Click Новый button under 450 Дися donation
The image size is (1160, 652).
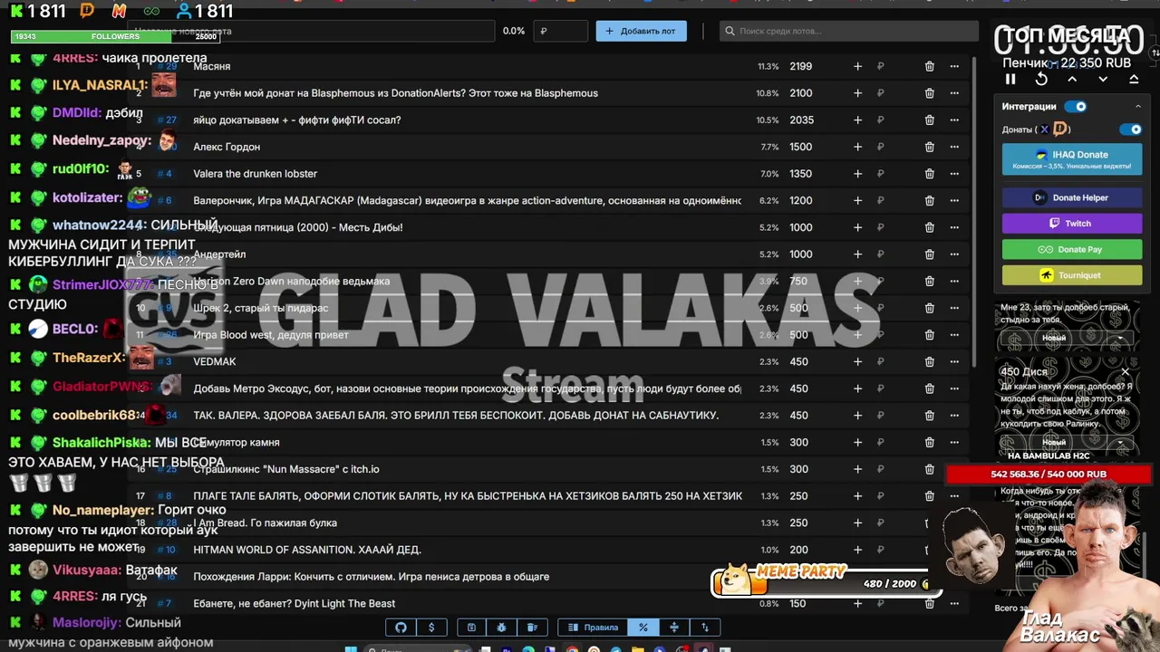(1054, 442)
